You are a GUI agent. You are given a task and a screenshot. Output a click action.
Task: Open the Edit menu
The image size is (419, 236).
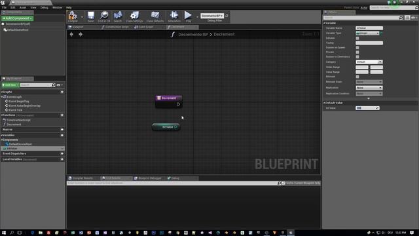point(12,7)
